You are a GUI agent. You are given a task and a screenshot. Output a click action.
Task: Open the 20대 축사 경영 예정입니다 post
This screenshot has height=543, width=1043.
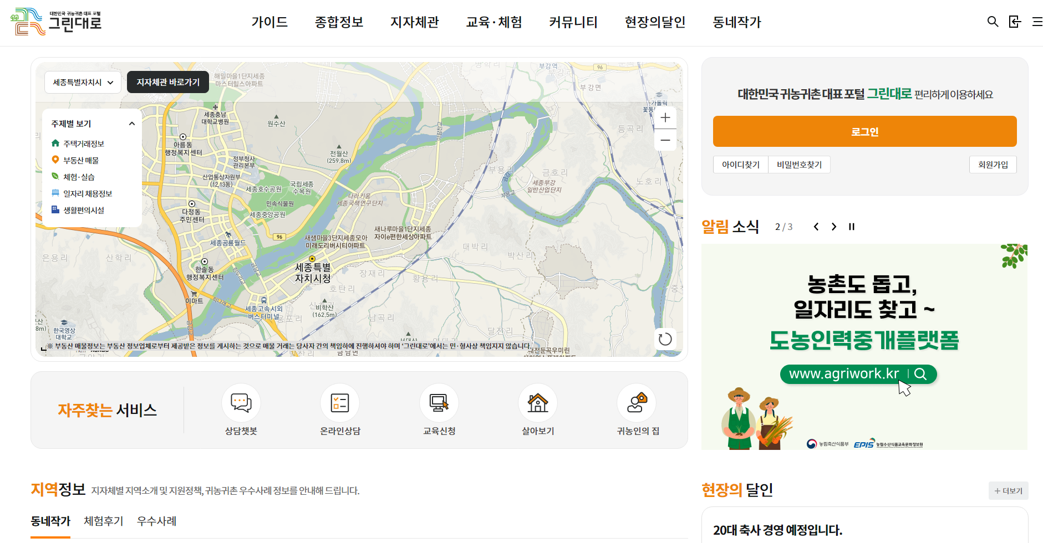(x=777, y=530)
